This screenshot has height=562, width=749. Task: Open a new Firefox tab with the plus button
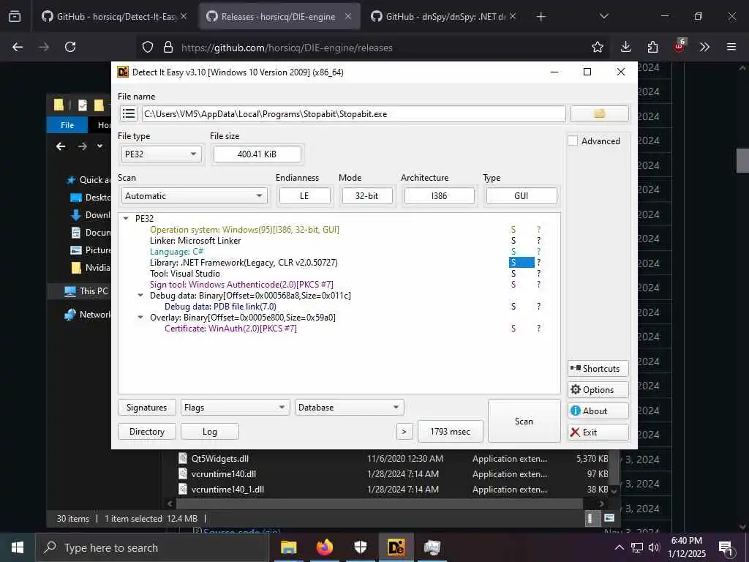541,17
